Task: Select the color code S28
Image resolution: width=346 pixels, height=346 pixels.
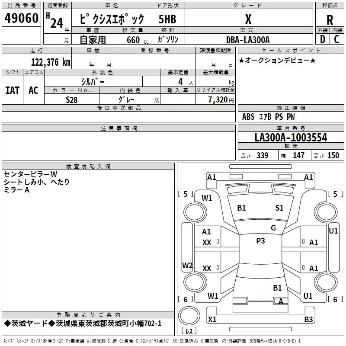Action: (x=72, y=99)
